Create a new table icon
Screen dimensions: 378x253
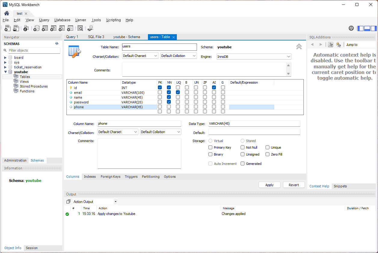[x=45, y=28]
